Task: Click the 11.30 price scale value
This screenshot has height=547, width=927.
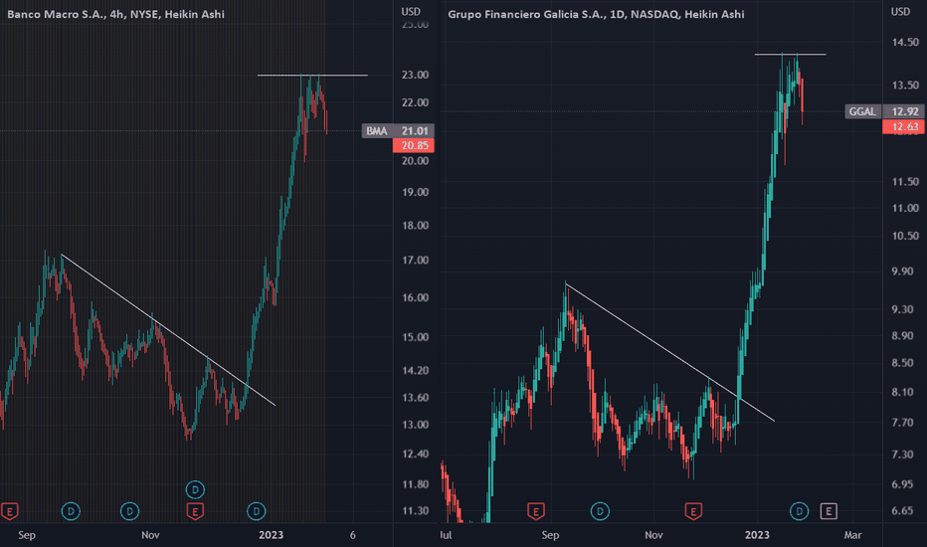Action: coord(415,510)
